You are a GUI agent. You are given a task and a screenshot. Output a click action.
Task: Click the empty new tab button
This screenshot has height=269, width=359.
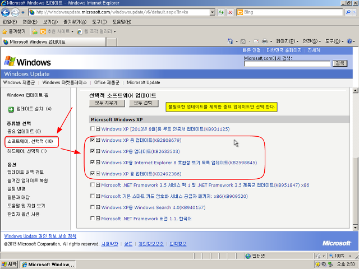coord(112,42)
